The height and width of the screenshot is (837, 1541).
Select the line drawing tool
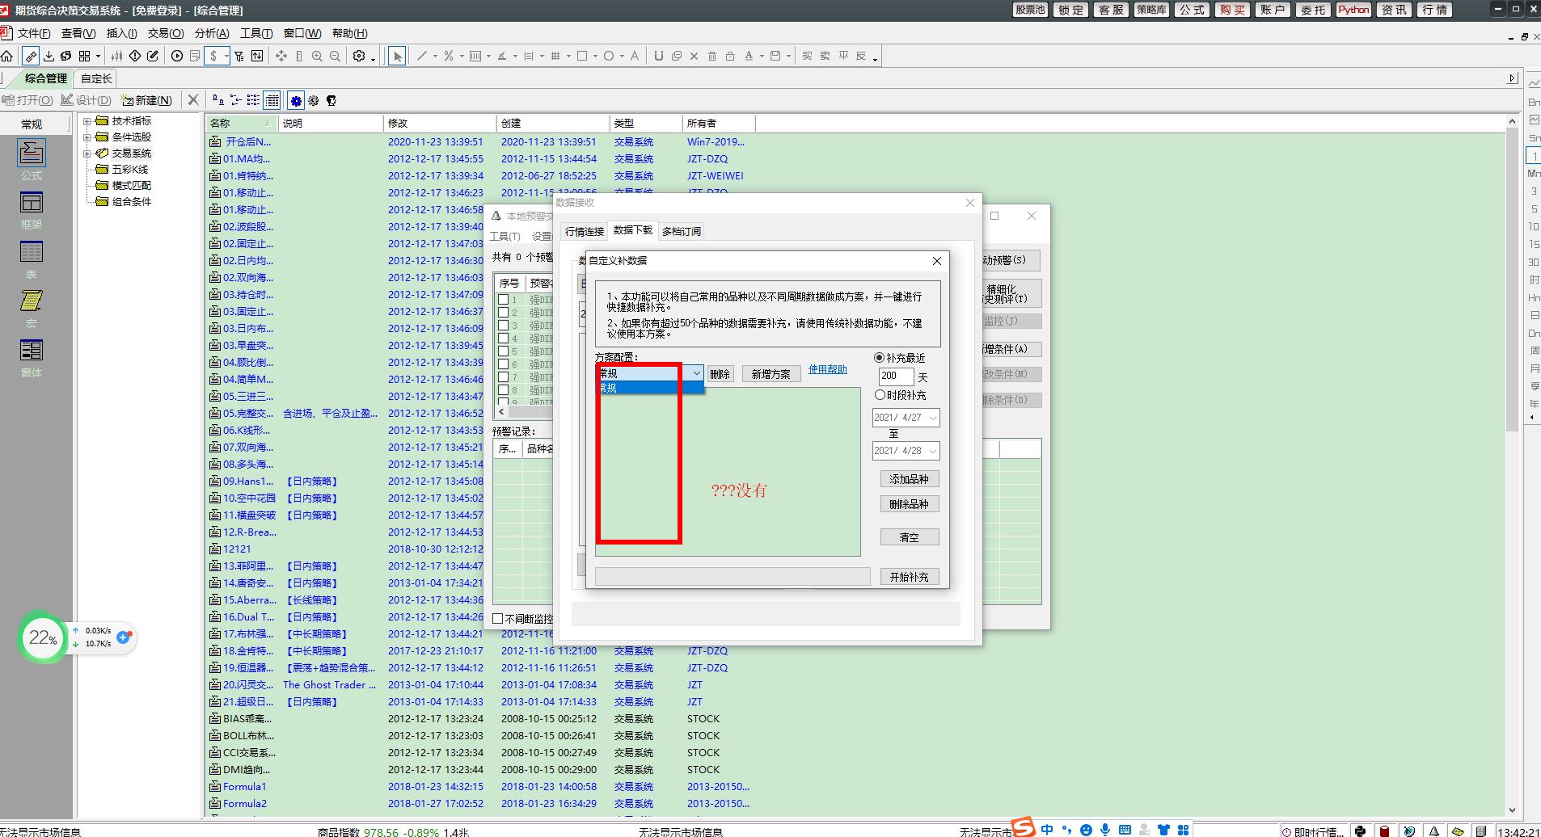[x=421, y=56]
